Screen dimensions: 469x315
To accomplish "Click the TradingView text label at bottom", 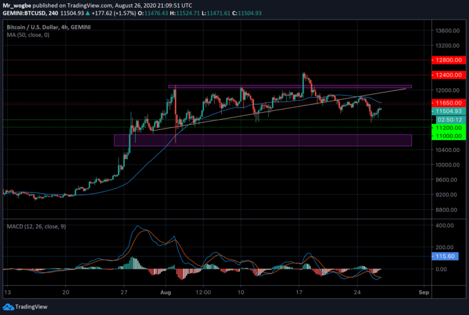I will 31,307.
